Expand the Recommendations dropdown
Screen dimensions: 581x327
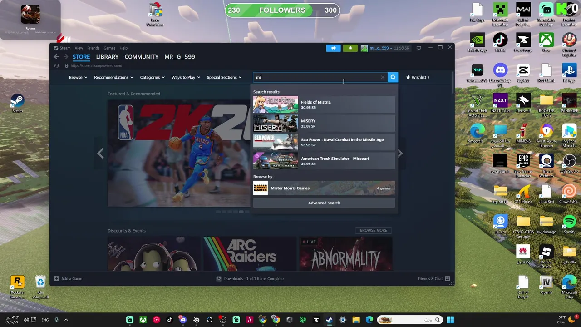[113, 77]
